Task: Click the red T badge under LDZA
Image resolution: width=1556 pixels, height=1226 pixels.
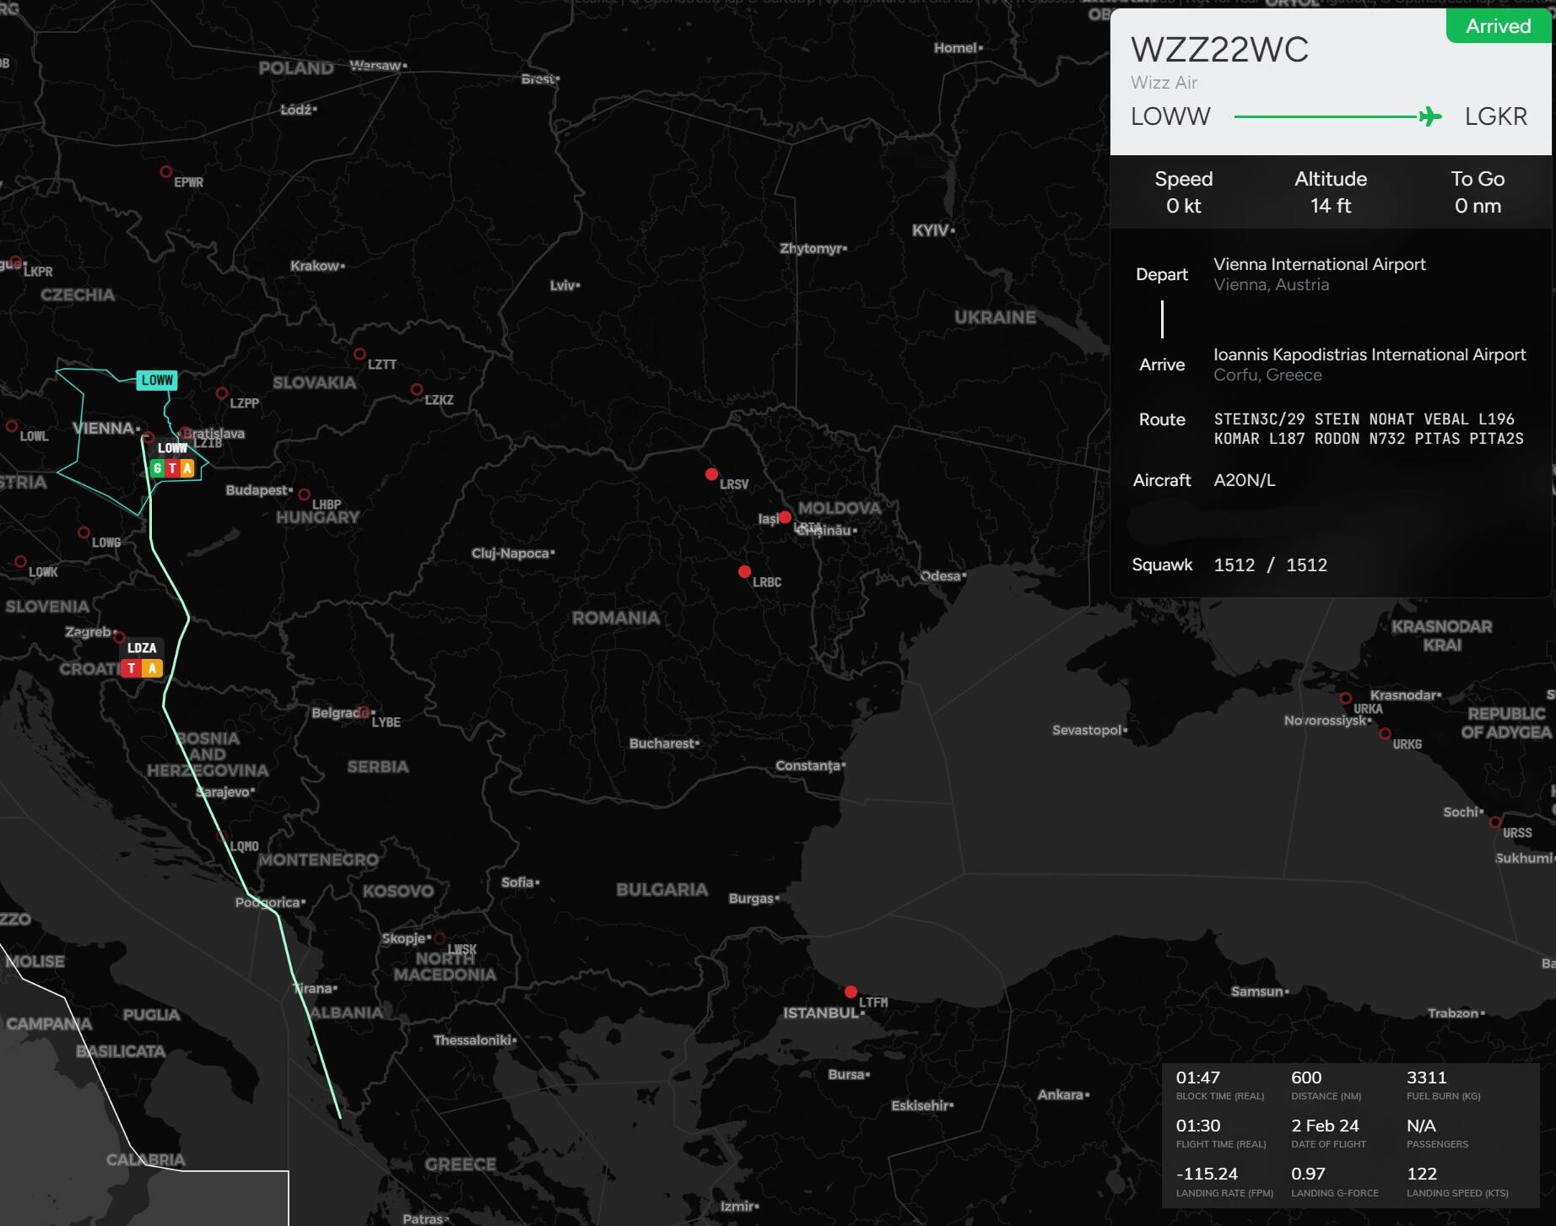Action: pyautogui.click(x=132, y=668)
